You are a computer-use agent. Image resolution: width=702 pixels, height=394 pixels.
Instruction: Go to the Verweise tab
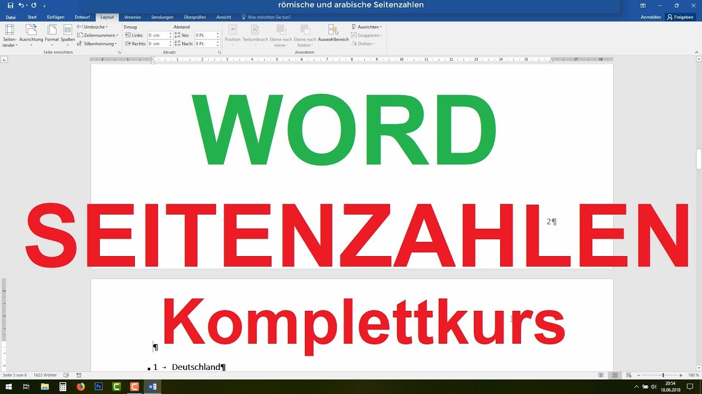tap(132, 17)
